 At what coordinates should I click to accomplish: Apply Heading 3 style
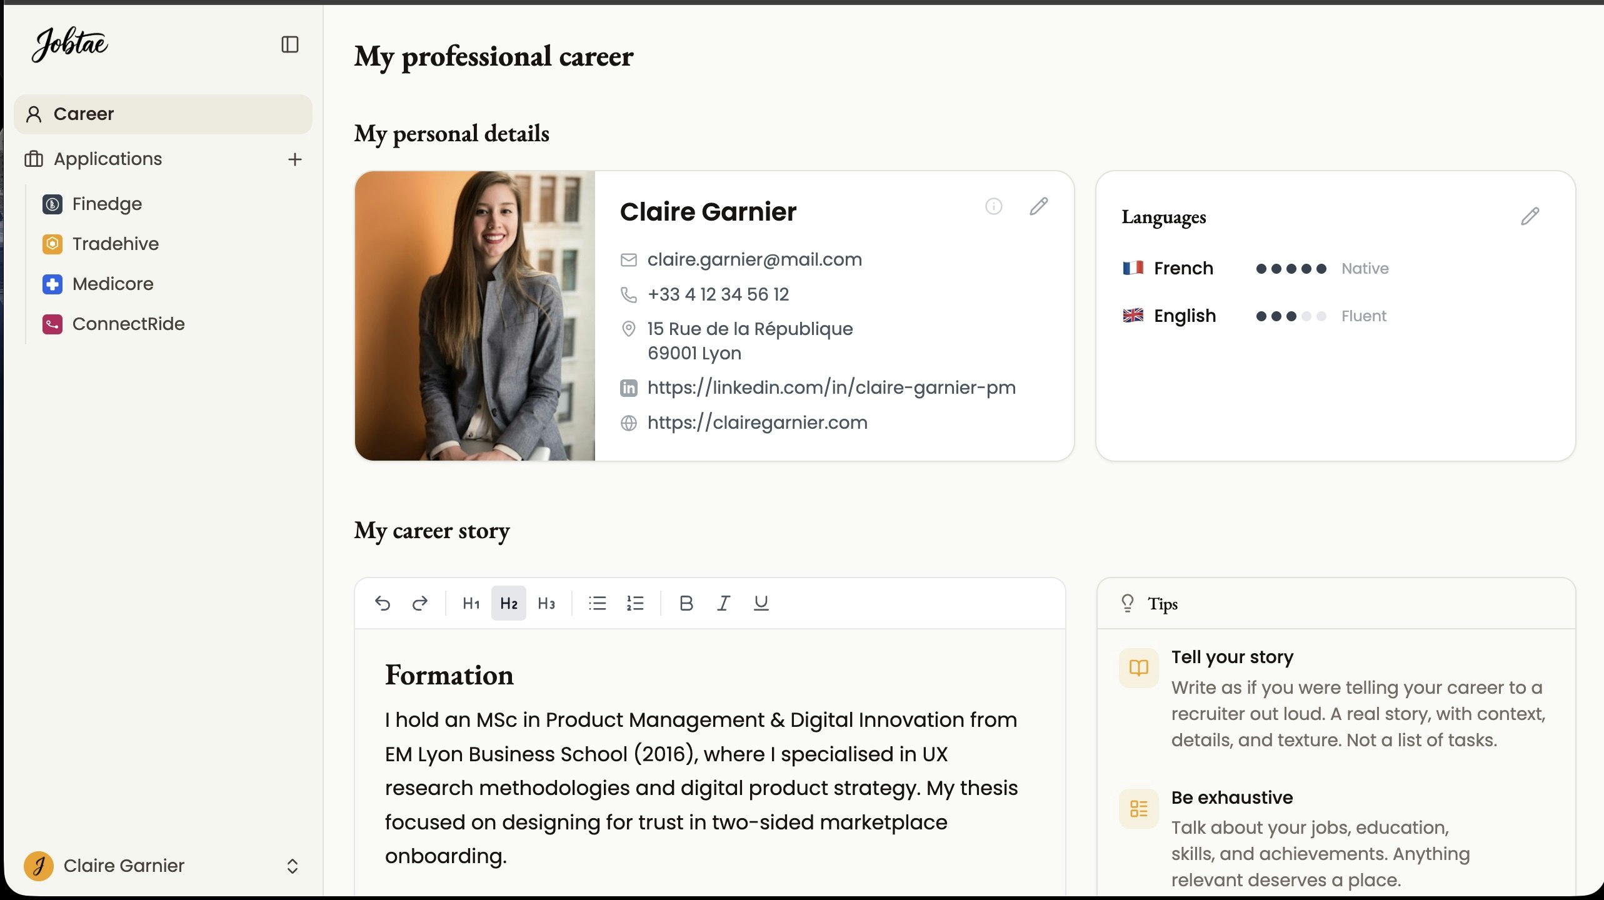tap(546, 603)
